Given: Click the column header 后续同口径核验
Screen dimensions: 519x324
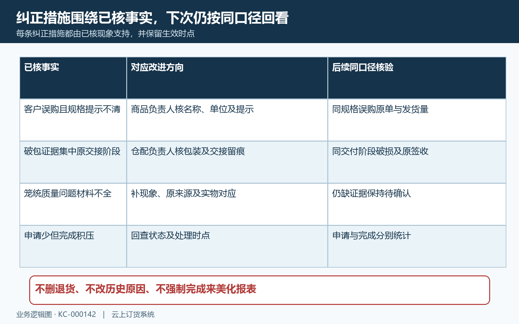Looking at the screenshot, I should 417,78.
